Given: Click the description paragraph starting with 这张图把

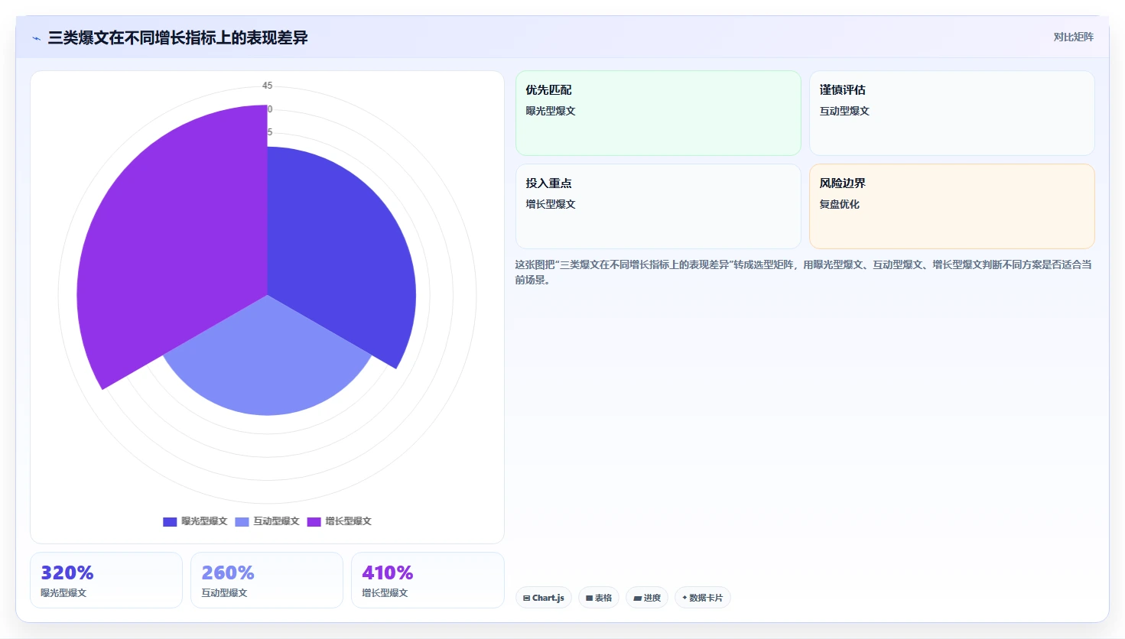Looking at the screenshot, I should [804, 272].
